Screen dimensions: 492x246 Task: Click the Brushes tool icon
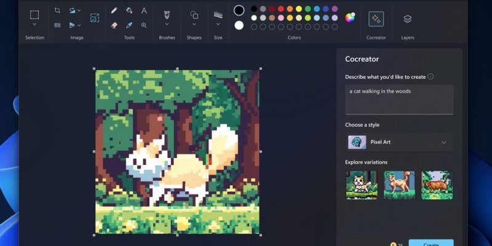tap(167, 14)
